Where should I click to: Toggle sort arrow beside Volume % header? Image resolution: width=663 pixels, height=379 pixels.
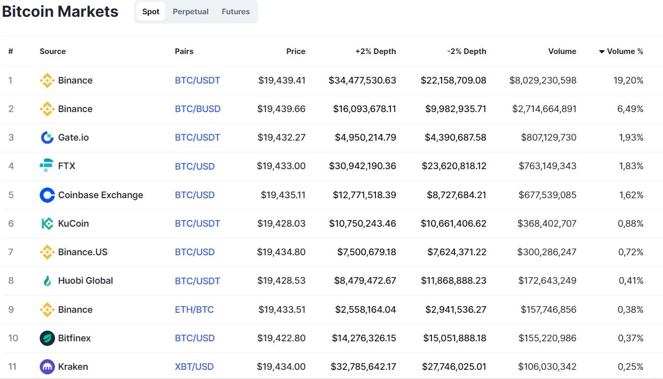point(601,51)
